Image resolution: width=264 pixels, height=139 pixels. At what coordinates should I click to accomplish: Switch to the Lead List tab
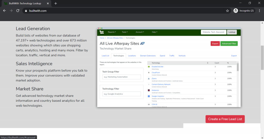click(105, 56)
